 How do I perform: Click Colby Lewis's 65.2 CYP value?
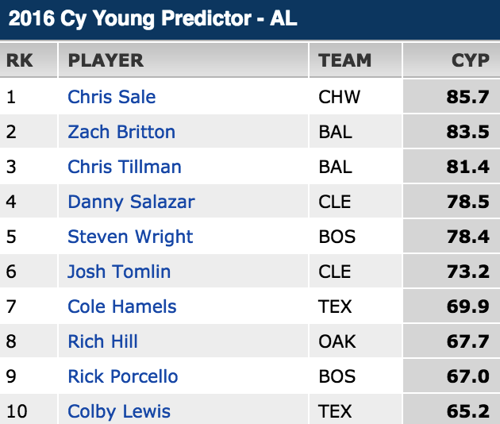(467, 411)
